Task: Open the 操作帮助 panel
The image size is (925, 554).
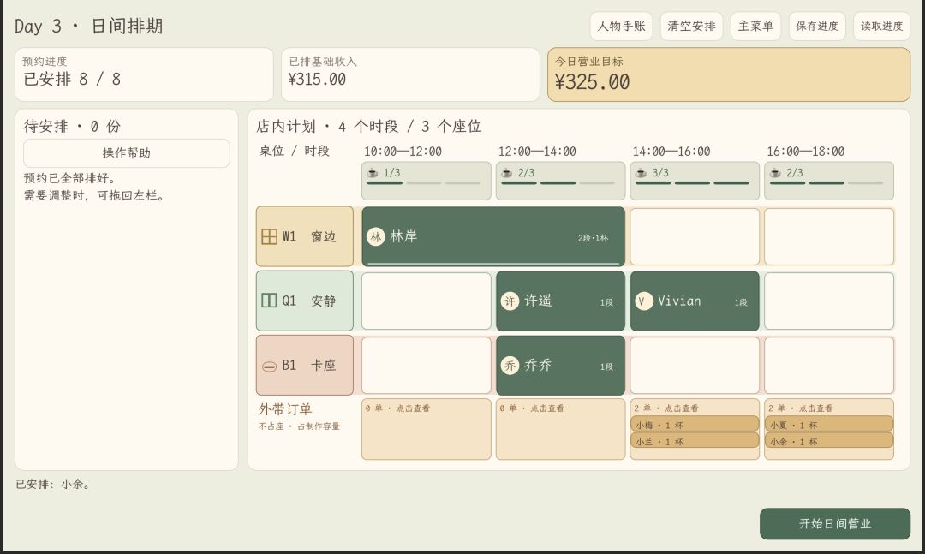Action: point(127,152)
